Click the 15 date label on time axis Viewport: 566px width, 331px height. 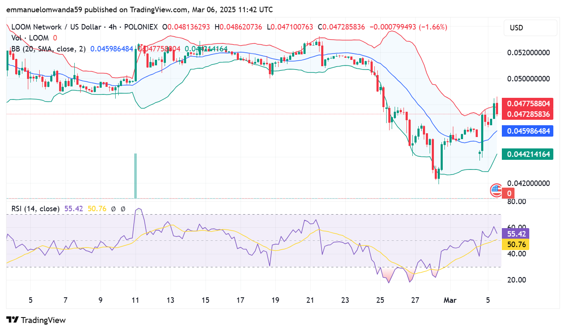point(206,301)
